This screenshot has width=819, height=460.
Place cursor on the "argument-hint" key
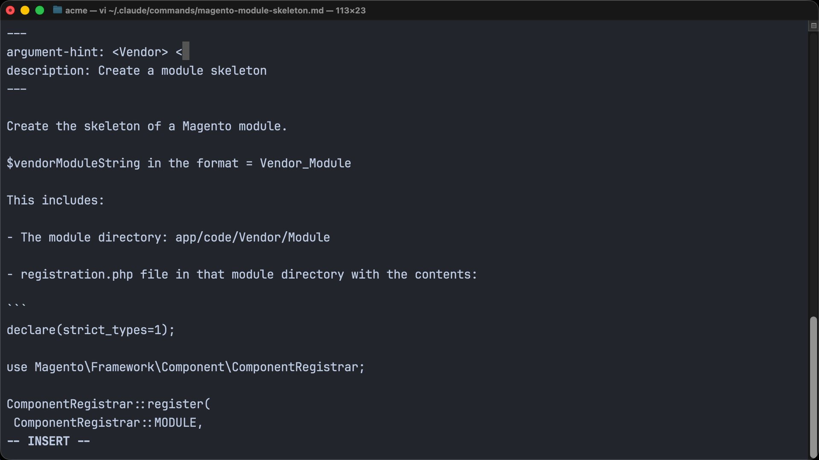click(51, 52)
